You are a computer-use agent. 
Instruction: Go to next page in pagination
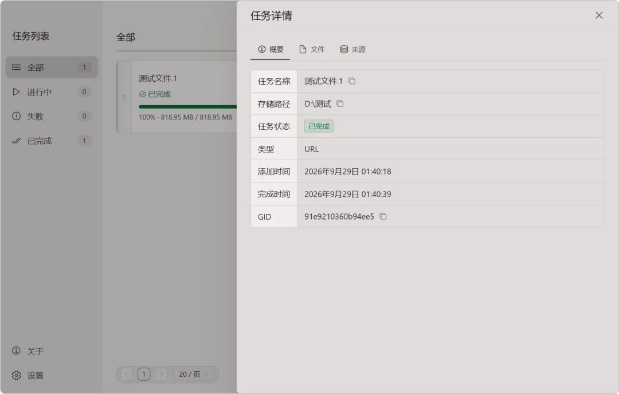161,375
